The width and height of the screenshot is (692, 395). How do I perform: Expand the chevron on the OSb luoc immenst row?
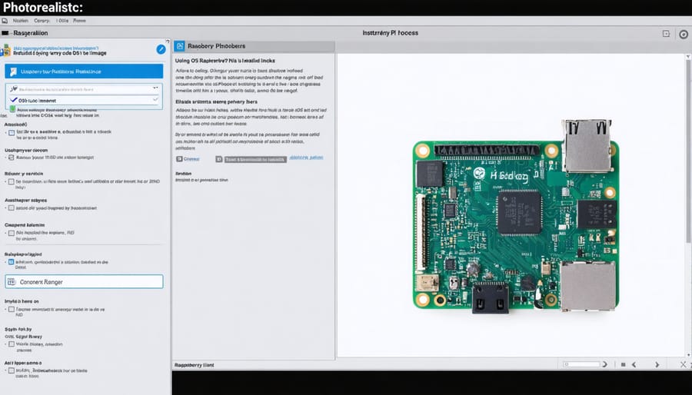click(x=155, y=100)
